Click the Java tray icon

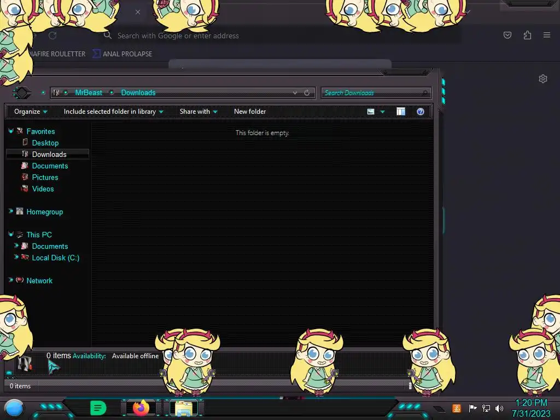tap(457, 408)
